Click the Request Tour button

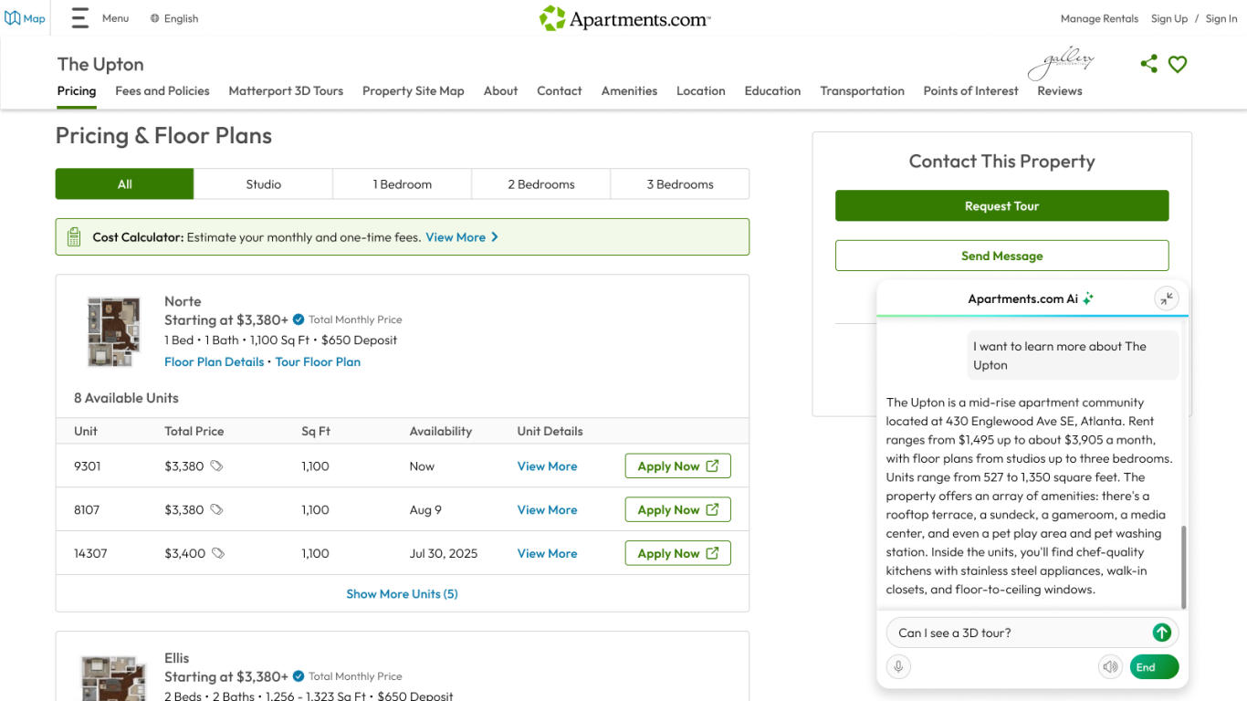(x=1001, y=205)
